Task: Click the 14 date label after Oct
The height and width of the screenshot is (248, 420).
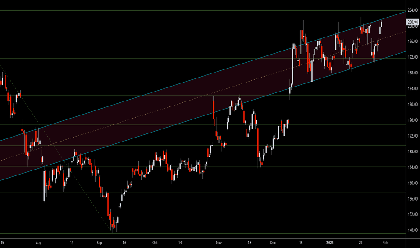Action: coord(180,243)
